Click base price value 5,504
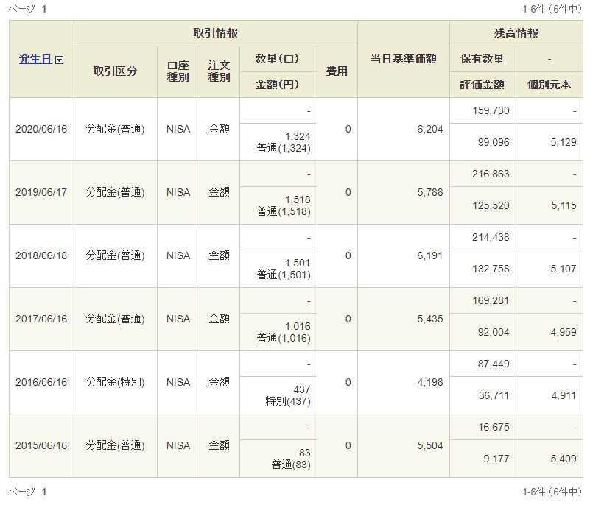This screenshot has height=505, width=593. [x=430, y=445]
